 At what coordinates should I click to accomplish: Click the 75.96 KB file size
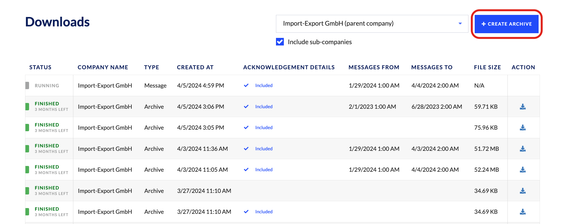pyautogui.click(x=486, y=128)
